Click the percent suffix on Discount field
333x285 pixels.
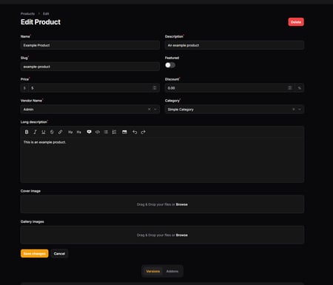point(300,88)
